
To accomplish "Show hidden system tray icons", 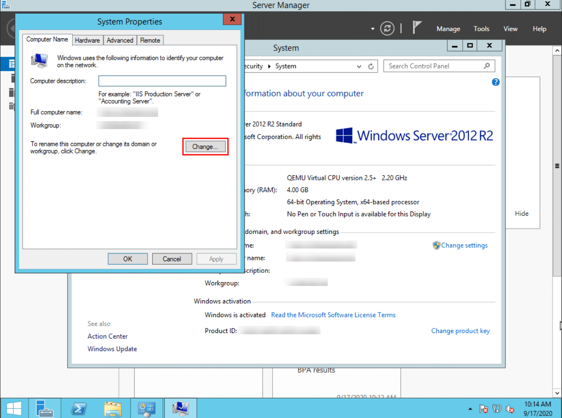I will tap(470, 409).
